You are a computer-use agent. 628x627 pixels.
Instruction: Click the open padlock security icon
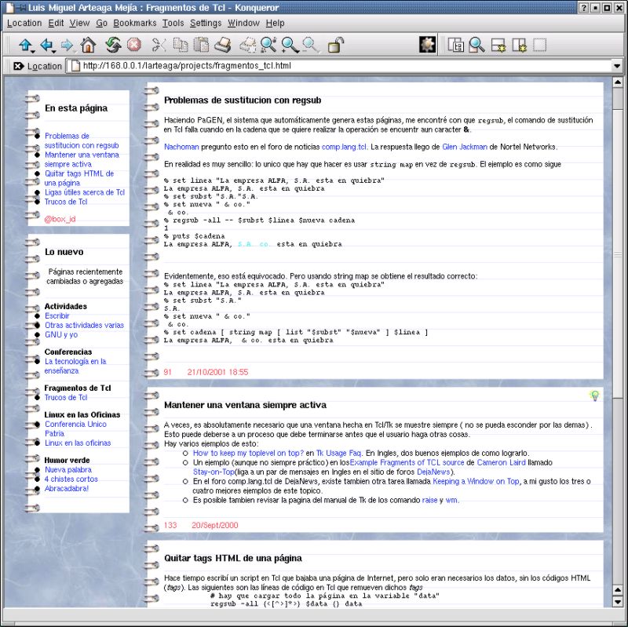pos(336,45)
